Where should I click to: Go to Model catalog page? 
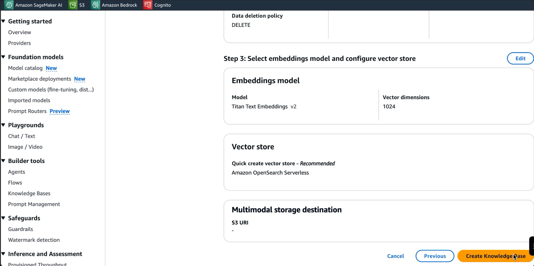25,68
